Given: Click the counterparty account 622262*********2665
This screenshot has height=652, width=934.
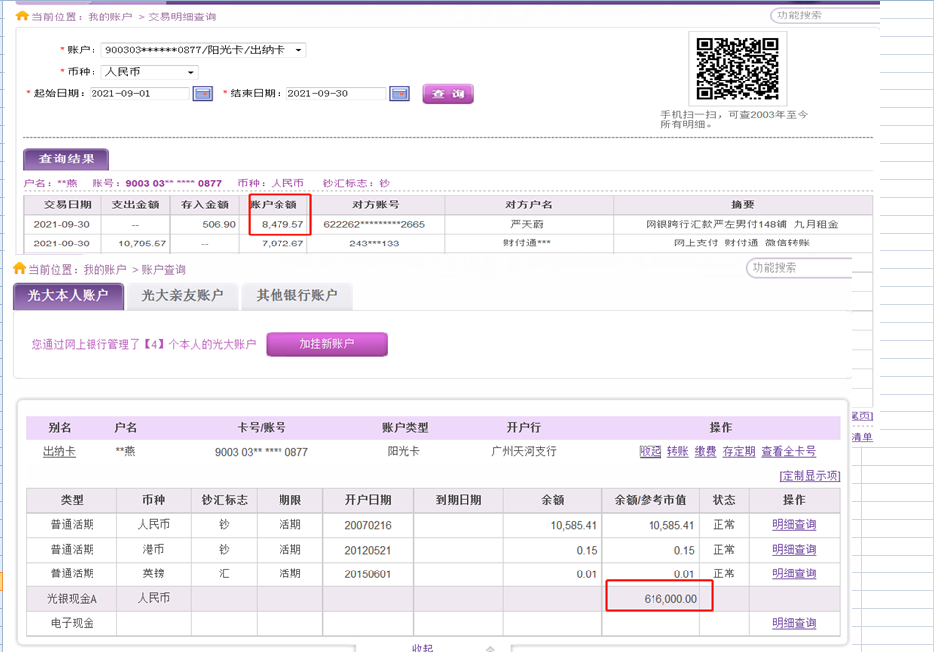Looking at the screenshot, I should coord(374,225).
